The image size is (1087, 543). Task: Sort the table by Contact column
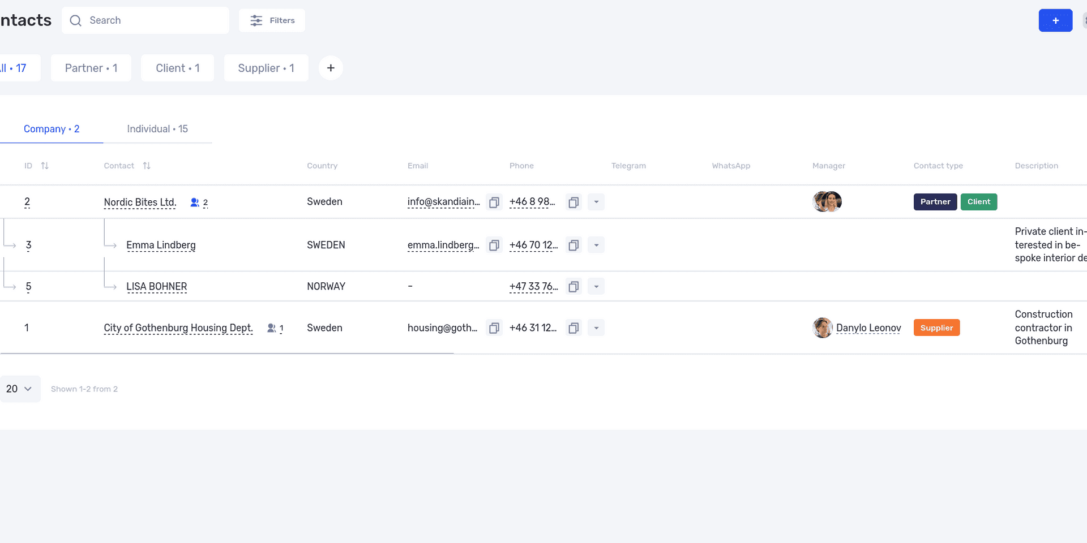coord(147,166)
